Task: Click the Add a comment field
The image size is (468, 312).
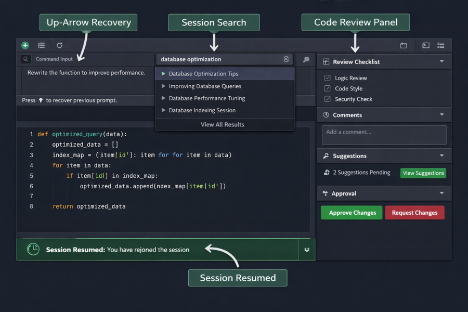Action: point(384,135)
